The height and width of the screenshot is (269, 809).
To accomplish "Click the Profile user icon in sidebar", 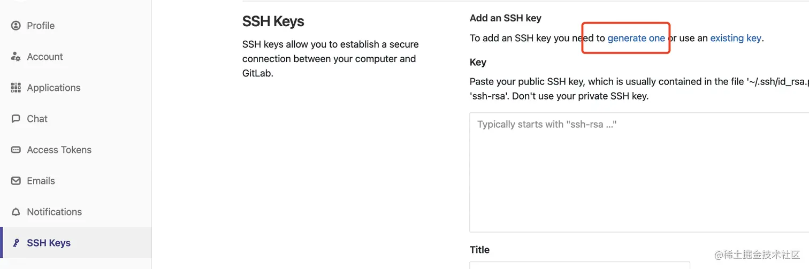I will coord(16,26).
